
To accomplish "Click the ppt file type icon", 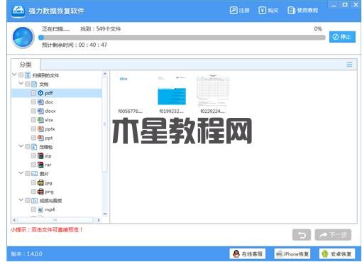I will coord(40,138).
